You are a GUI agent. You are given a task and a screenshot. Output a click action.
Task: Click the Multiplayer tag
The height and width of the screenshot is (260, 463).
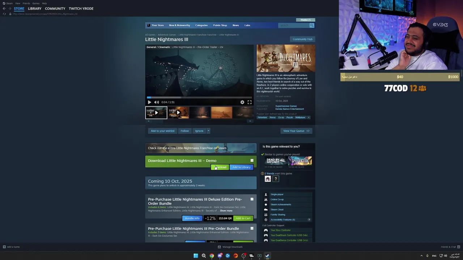(x=300, y=117)
